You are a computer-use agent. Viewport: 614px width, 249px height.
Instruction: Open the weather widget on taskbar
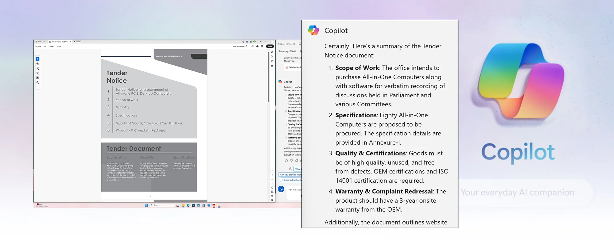click(x=42, y=205)
